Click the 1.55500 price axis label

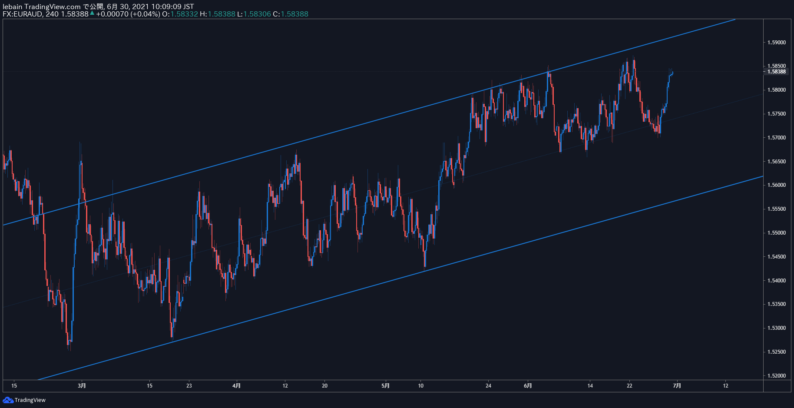tap(777, 209)
